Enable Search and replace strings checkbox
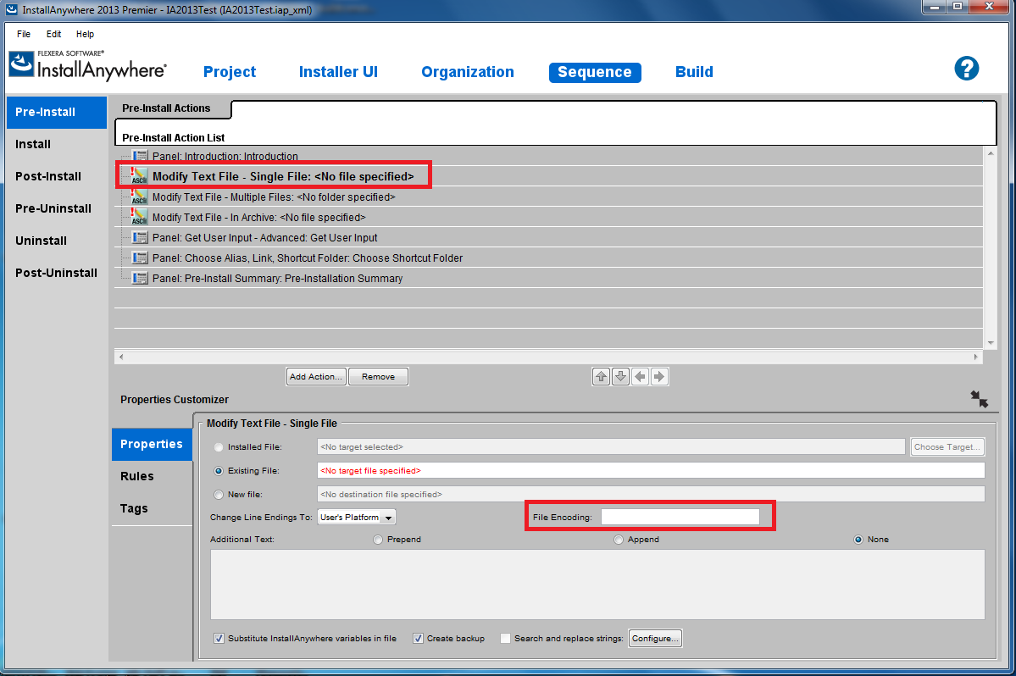Screen dimensions: 1016x676 [x=505, y=639]
